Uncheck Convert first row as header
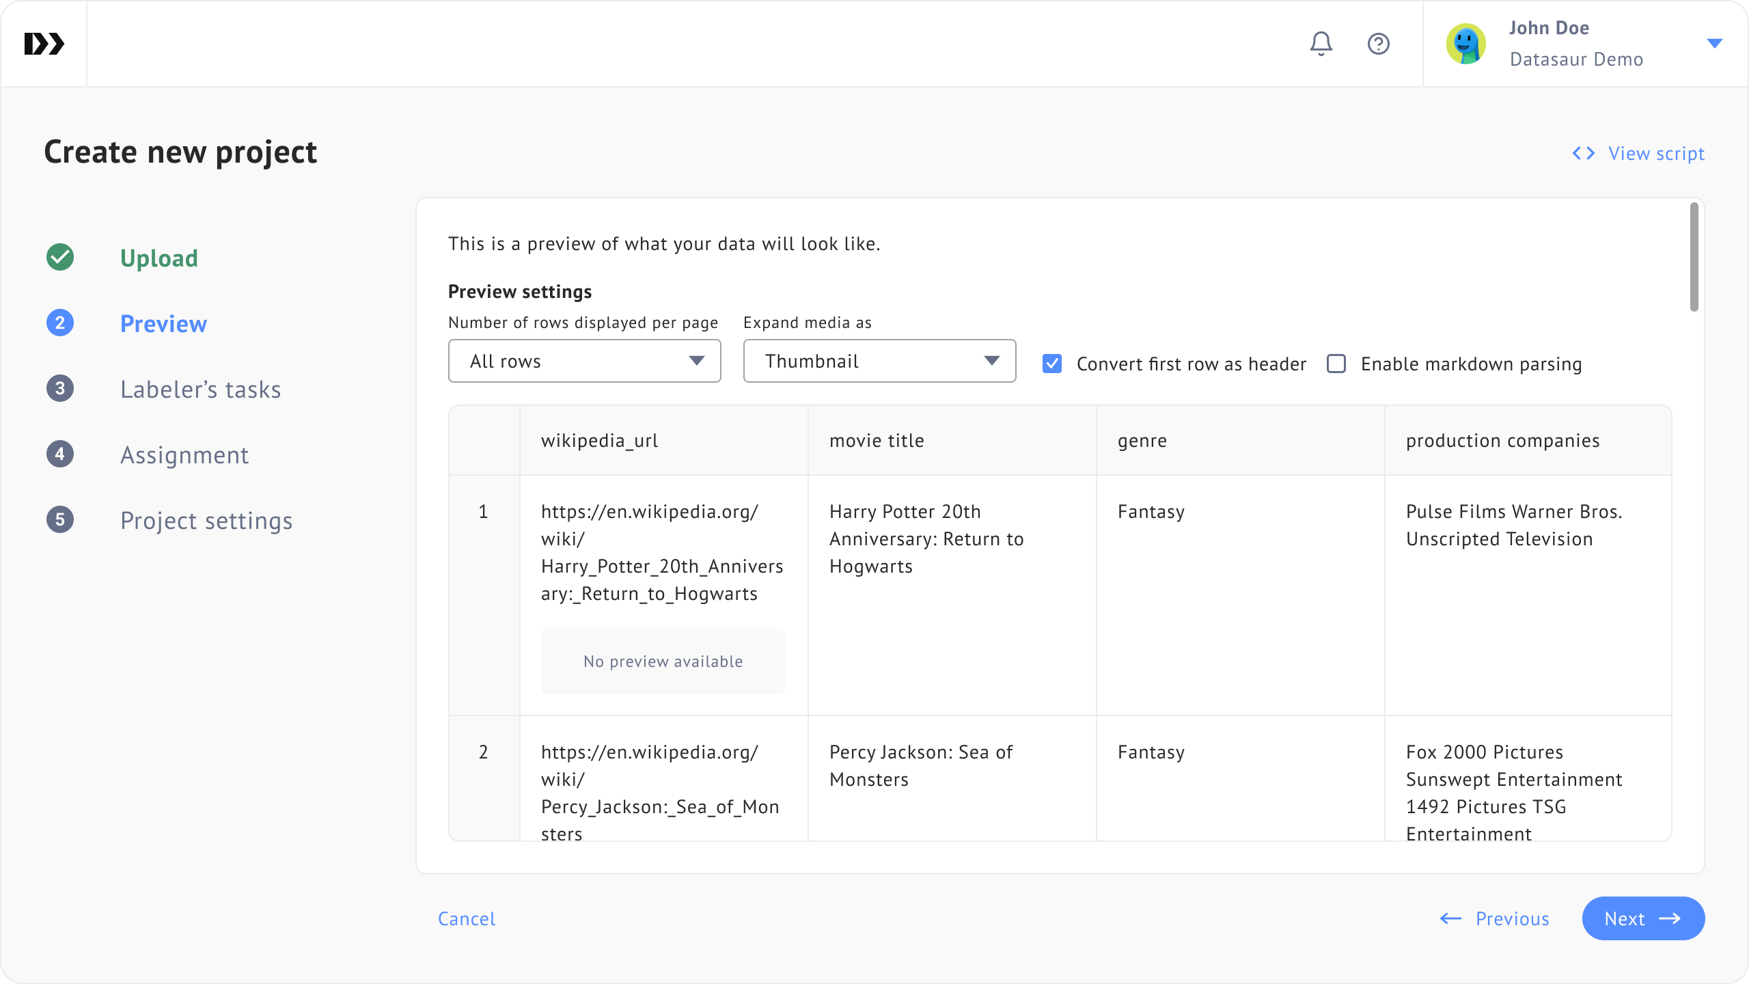The height and width of the screenshot is (984, 1749). [1052, 364]
